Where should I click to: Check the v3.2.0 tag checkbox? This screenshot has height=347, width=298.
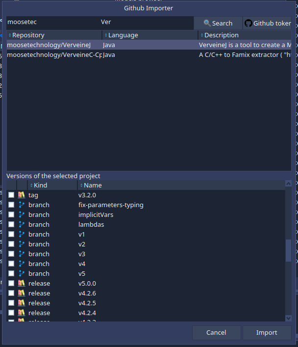(11, 195)
